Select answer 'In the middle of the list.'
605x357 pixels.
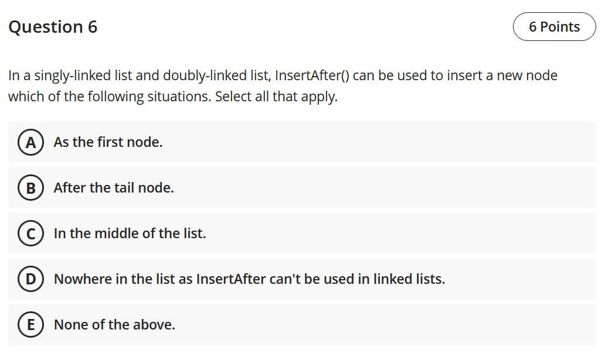pos(302,234)
